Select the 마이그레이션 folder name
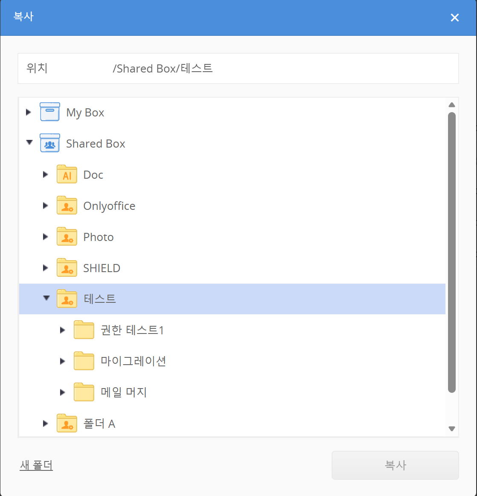 pyautogui.click(x=133, y=361)
